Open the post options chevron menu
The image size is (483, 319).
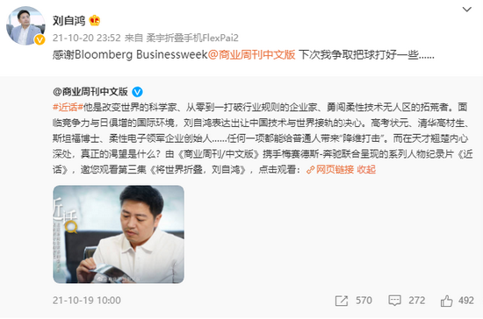pos(466,10)
